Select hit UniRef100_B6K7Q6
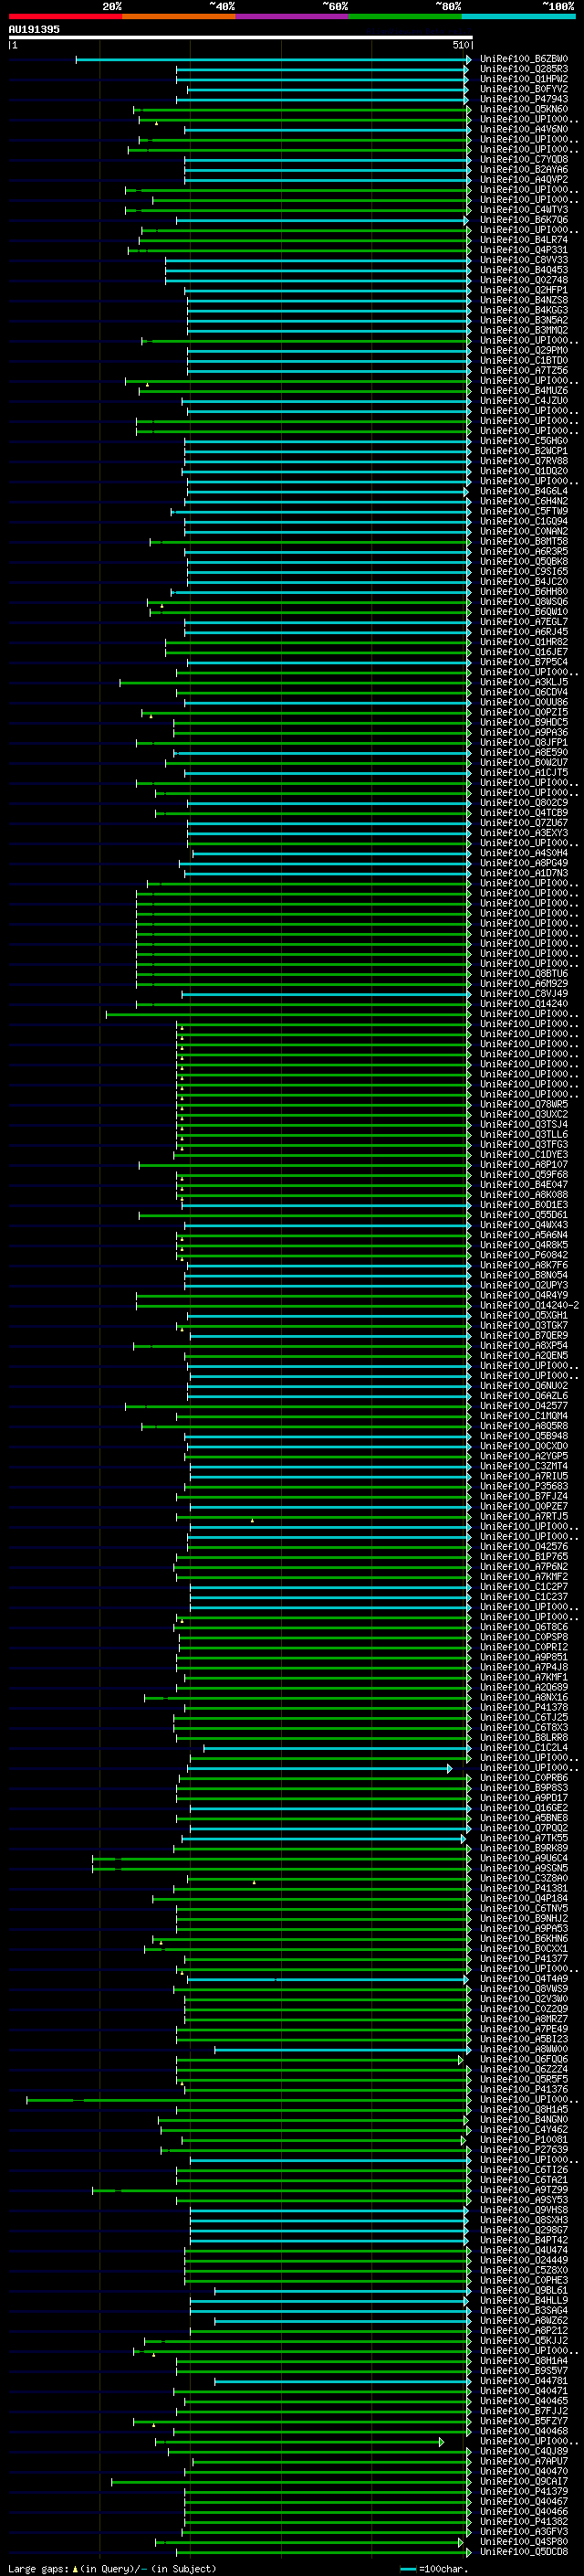 click(524, 220)
